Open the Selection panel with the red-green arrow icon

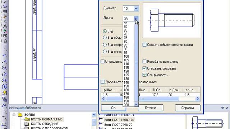pyautogui.click(x=5, y=31)
